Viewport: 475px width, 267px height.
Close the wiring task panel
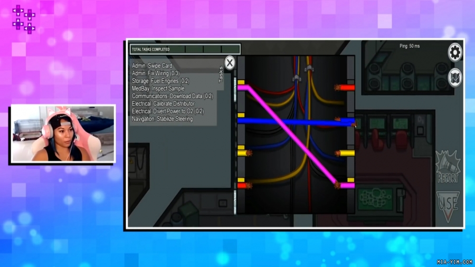(x=230, y=63)
